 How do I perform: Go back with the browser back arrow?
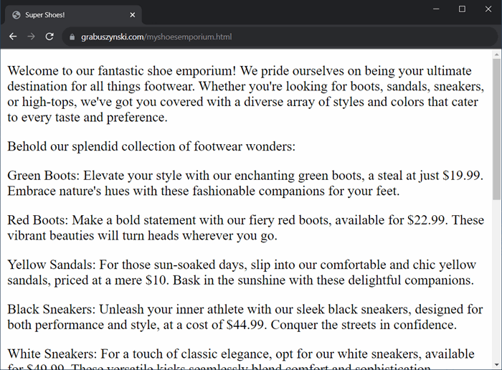click(x=13, y=37)
